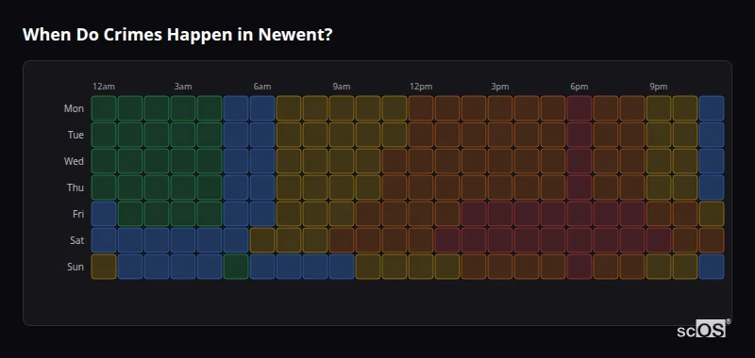755x358 pixels.
Task: Click the Friday 12am blue cell
Action: [104, 214]
